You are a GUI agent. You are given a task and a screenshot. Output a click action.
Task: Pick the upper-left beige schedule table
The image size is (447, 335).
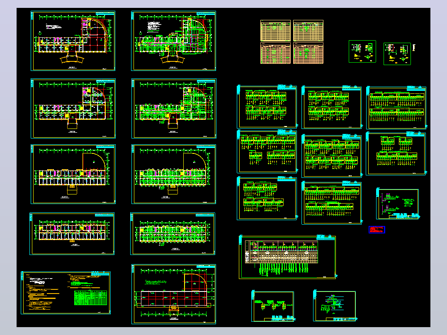[x=275, y=31]
